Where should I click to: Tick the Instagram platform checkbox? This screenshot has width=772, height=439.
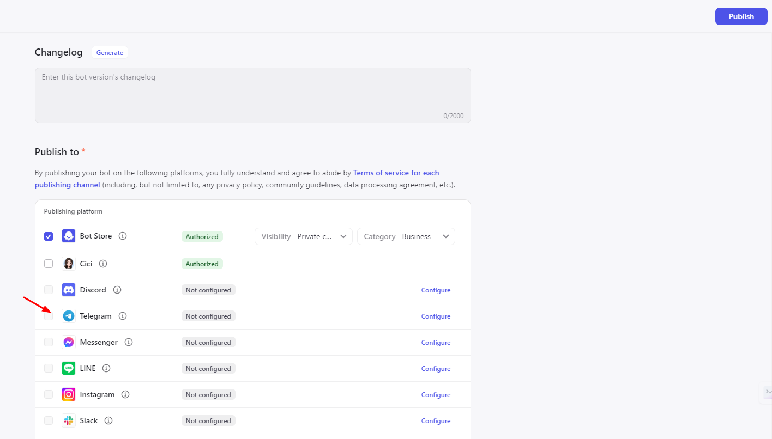point(49,394)
